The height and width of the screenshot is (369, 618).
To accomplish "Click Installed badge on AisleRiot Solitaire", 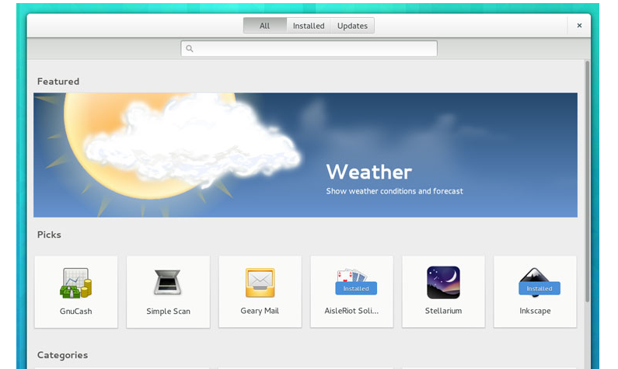I will pyautogui.click(x=356, y=288).
